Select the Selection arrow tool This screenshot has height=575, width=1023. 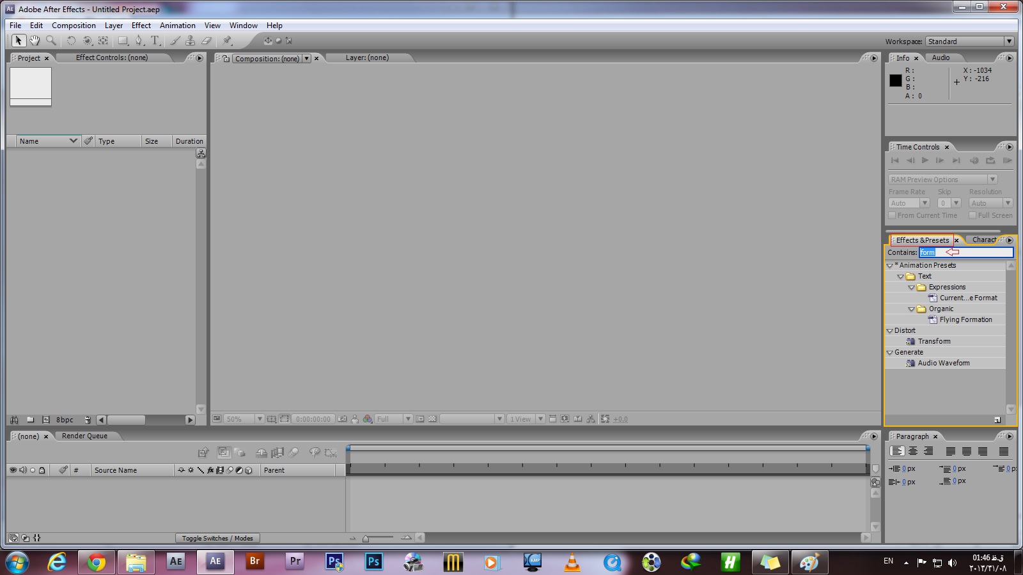pyautogui.click(x=18, y=41)
